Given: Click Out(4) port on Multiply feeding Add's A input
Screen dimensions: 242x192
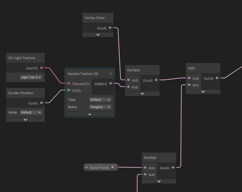Looking at the screenshot, I should (x=156, y=80).
